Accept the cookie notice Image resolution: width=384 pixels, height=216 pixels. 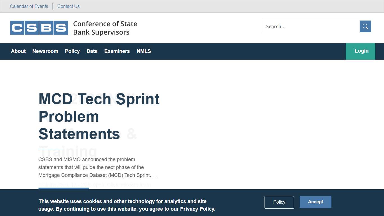tap(315, 202)
